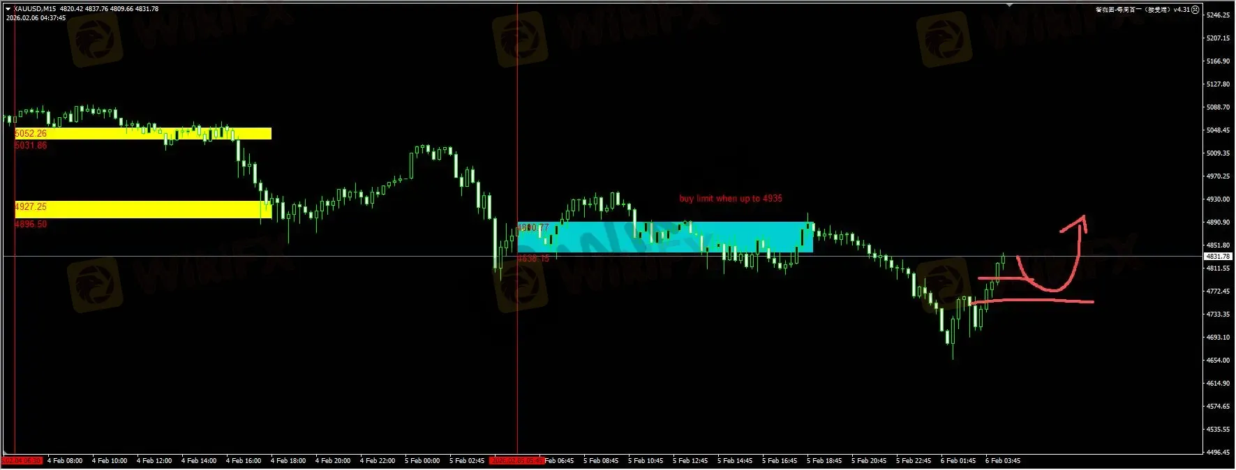1236x470 pixels.
Task: Click the current price tag 4831.78
Action: 1218,257
